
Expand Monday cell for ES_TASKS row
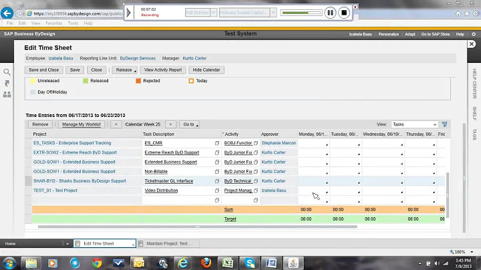coord(327,144)
